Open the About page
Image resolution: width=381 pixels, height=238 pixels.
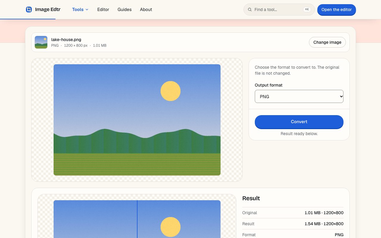[x=146, y=10]
